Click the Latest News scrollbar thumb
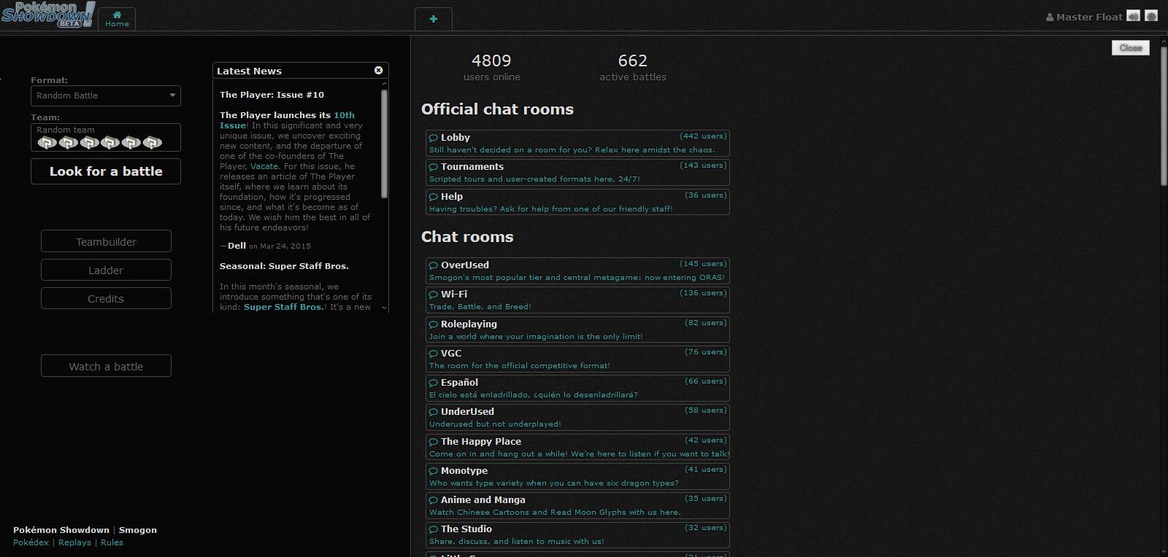Screen dimensions: 1168x557 (385, 143)
